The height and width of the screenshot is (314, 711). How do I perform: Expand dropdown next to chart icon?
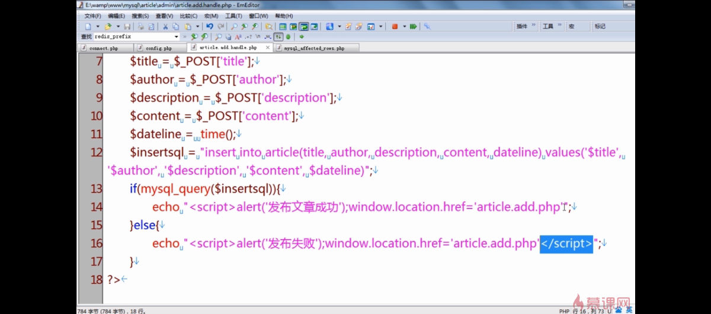coord(380,26)
